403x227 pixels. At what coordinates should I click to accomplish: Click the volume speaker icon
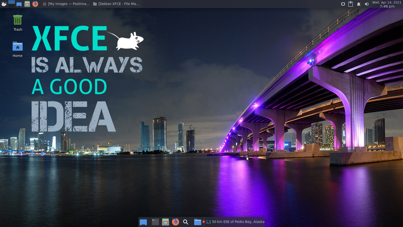[366, 4]
